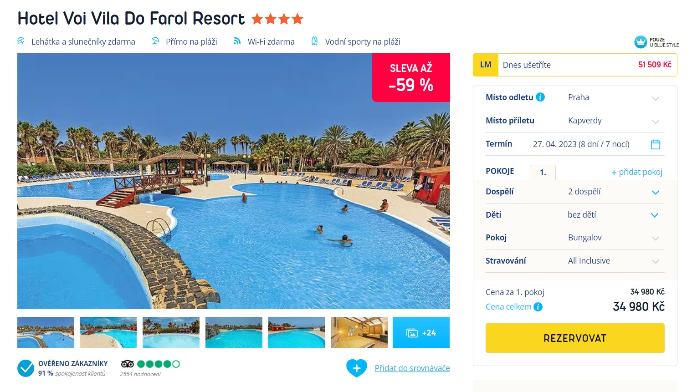Expand the Děti dropdown
This screenshot has width=692, height=392.
pos(575,215)
